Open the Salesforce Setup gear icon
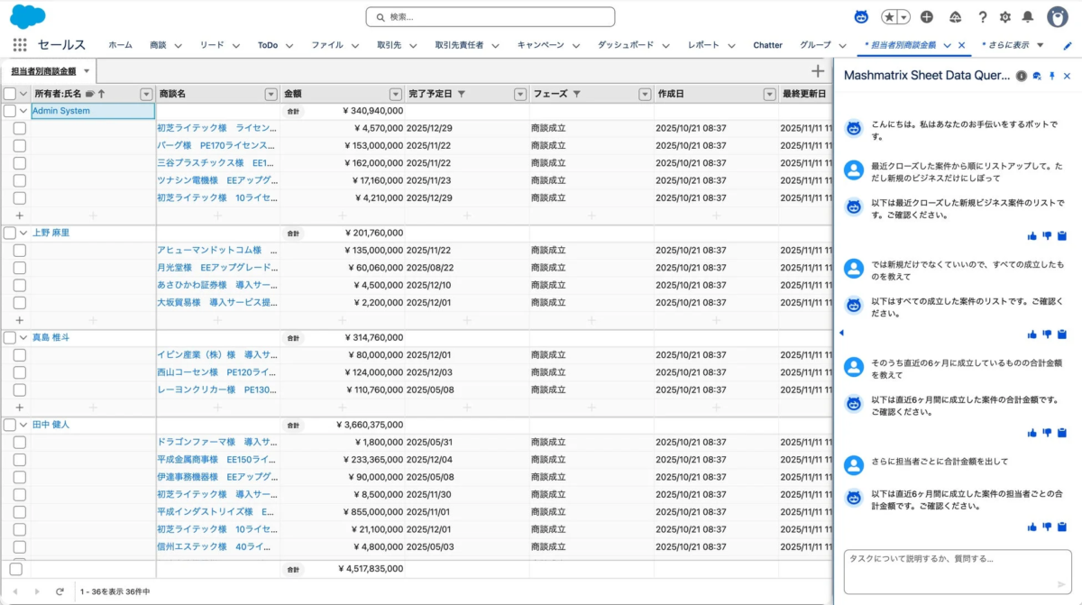1082x605 pixels. (x=1004, y=17)
